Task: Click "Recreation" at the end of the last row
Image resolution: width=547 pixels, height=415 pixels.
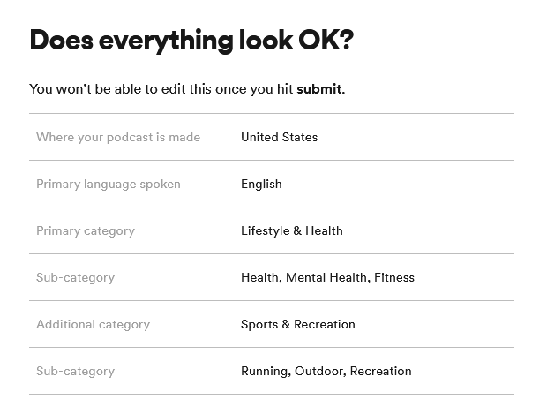Action: pos(380,371)
